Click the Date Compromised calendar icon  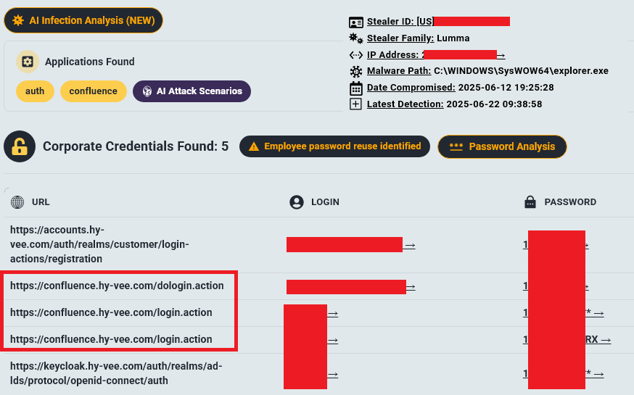tap(356, 88)
